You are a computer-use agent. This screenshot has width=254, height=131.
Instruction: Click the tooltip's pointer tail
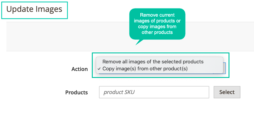[139, 42]
